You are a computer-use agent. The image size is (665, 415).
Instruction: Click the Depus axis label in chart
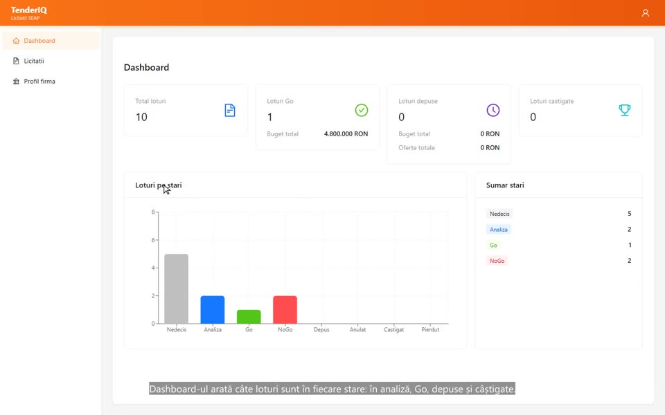point(321,329)
